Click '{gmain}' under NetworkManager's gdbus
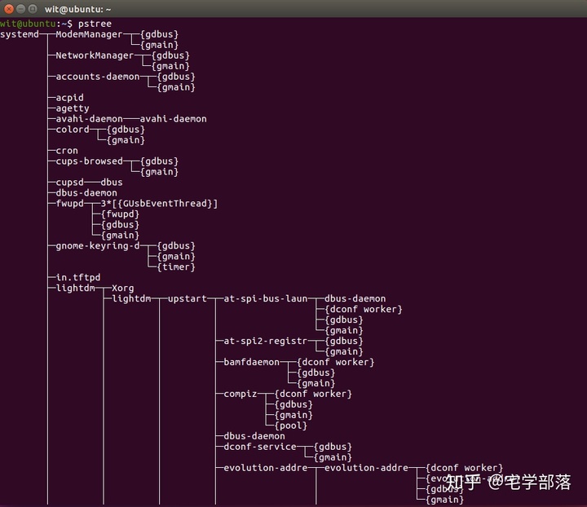This screenshot has width=587, height=507. 170,66
